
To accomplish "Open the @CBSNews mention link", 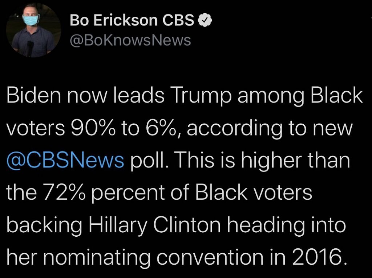I will click(x=65, y=160).
